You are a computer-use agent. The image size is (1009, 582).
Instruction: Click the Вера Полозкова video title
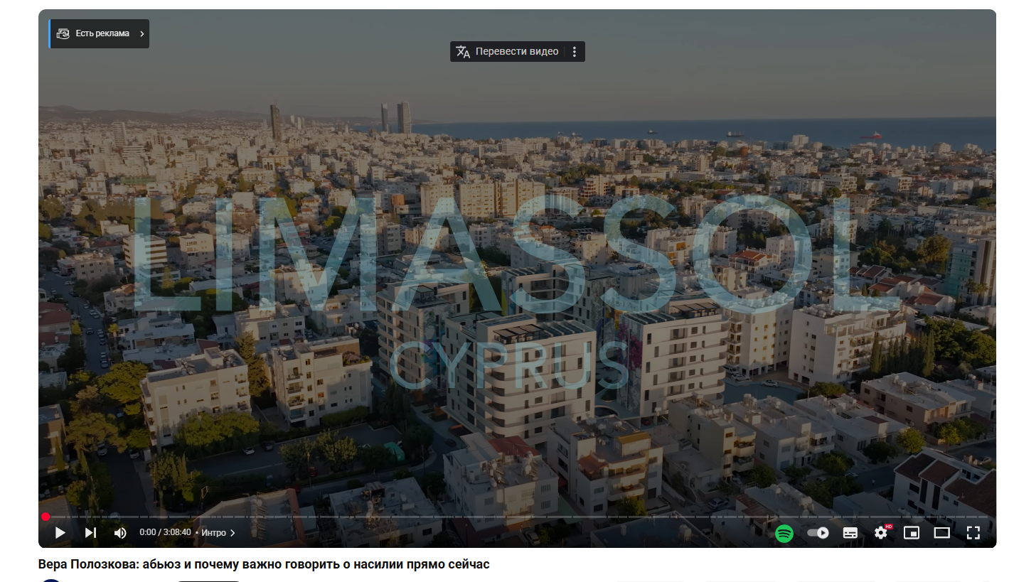click(264, 564)
